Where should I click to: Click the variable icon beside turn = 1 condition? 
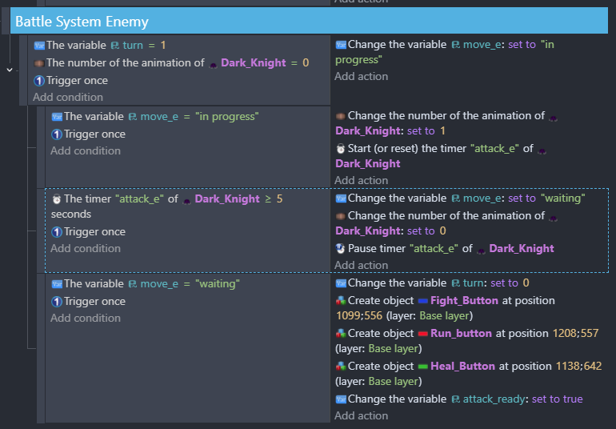38,46
